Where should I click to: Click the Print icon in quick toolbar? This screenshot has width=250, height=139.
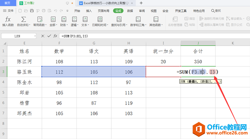[44, 11]
